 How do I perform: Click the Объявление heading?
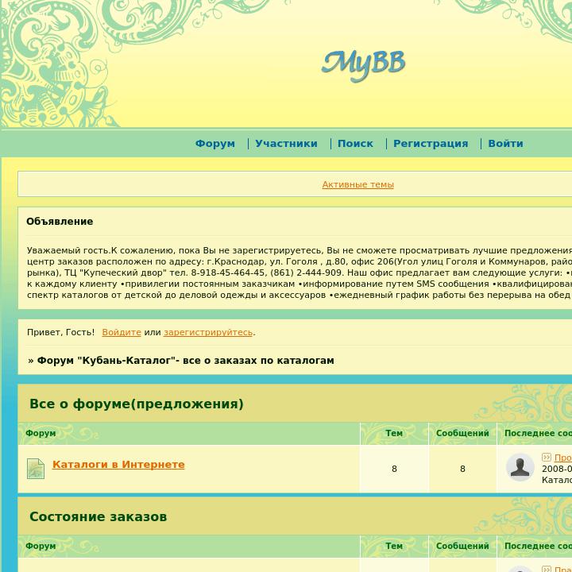point(60,222)
